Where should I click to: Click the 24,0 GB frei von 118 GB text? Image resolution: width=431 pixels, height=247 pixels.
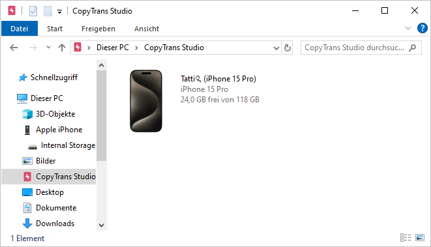(220, 100)
